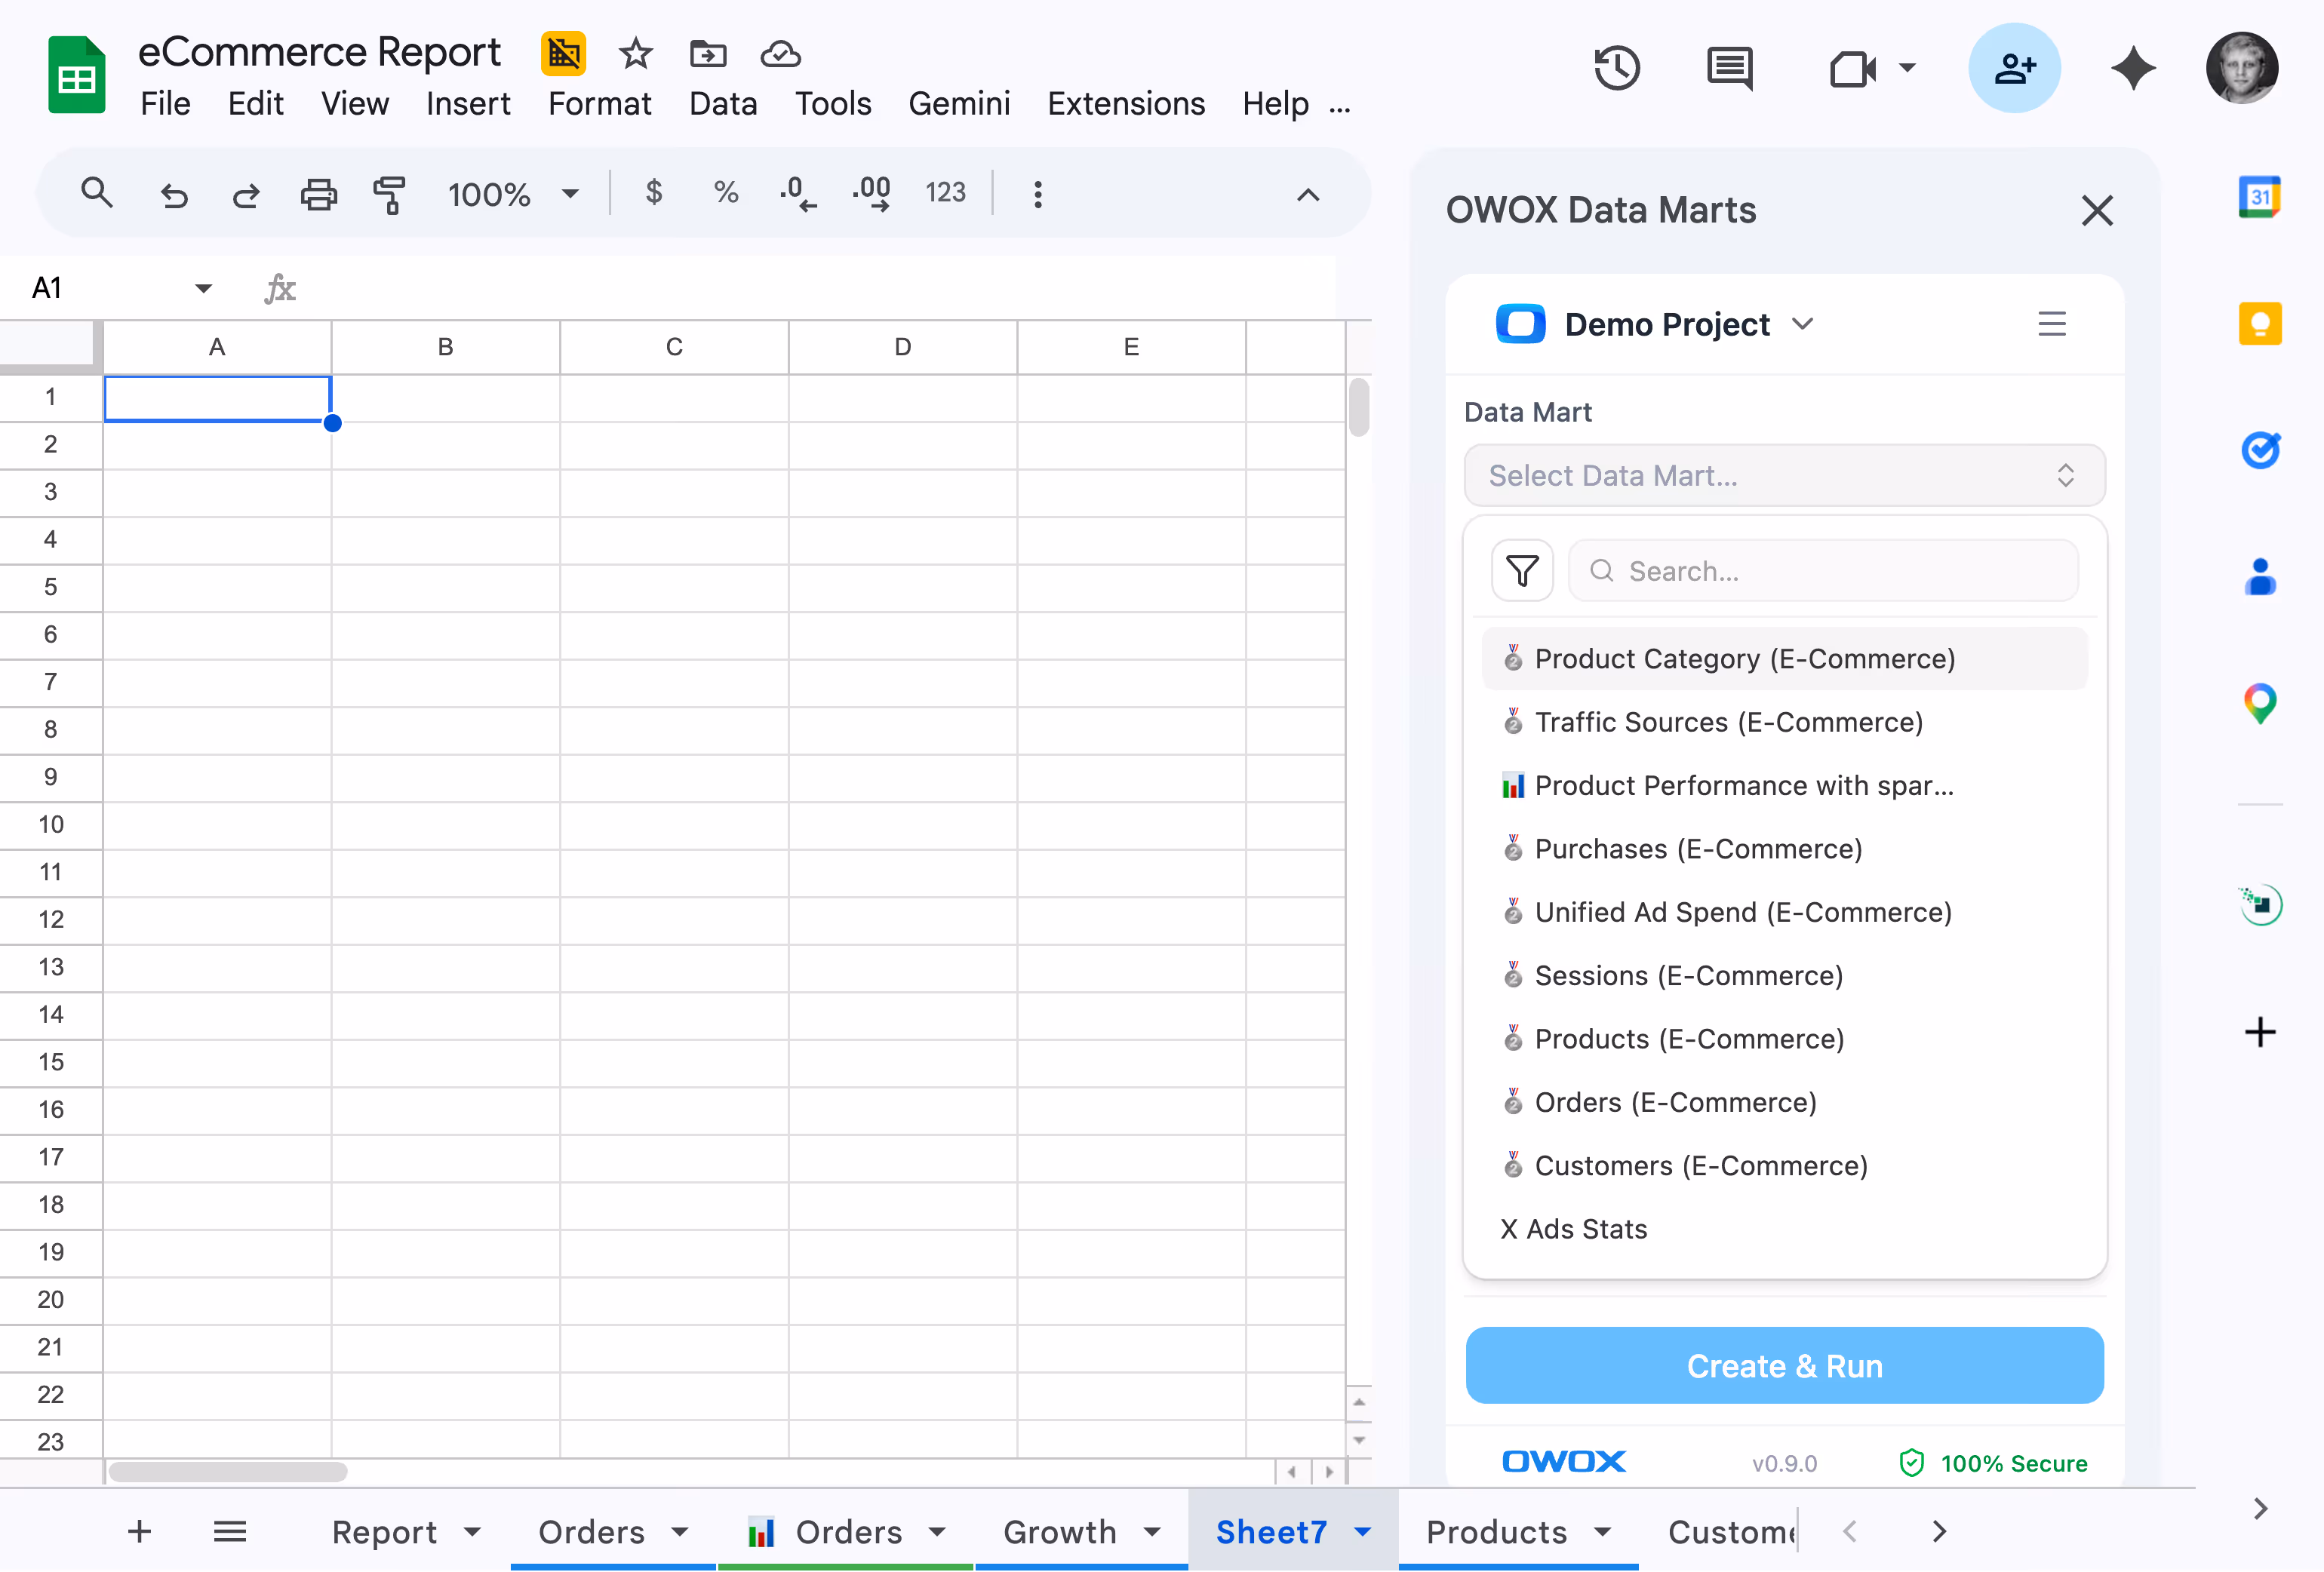Open the name box dropdown arrow
Screen dimensions: 2324x1572
click(203, 288)
